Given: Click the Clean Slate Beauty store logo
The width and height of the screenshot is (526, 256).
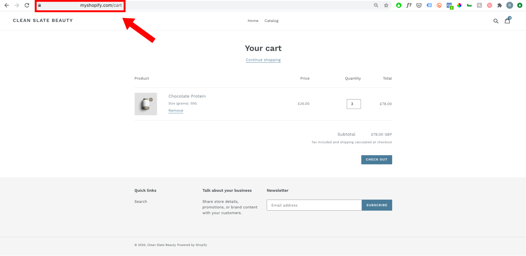Looking at the screenshot, I should [x=43, y=20].
